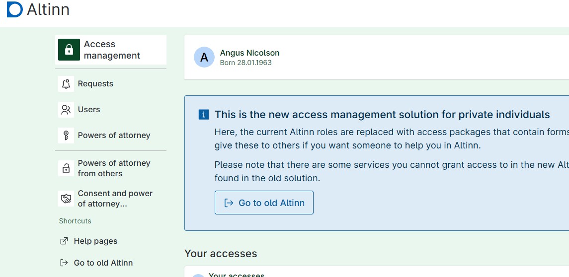The height and width of the screenshot is (277, 569).
Task: Click the sidebar Go to old Altinn exit icon
Action: (64, 263)
